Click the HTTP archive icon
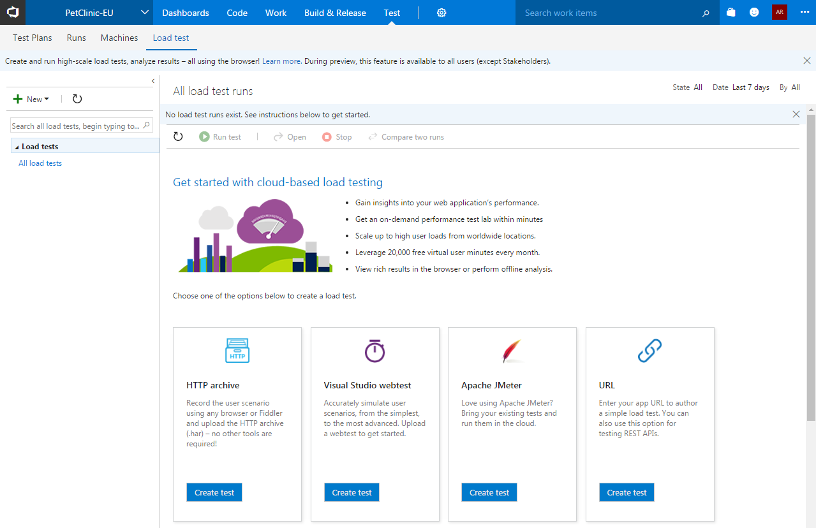This screenshot has width=816, height=528. (x=237, y=351)
